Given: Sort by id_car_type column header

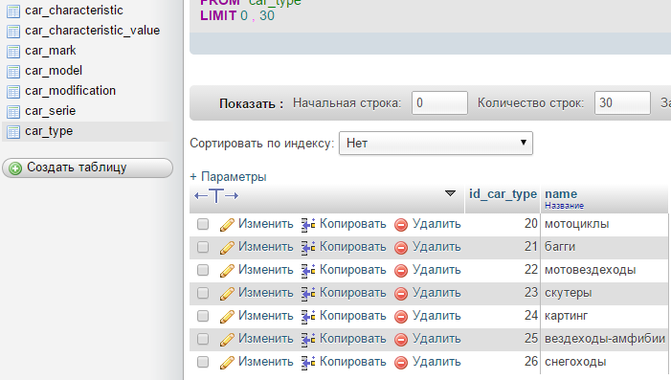Looking at the screenshot, I should click(503, 194).
